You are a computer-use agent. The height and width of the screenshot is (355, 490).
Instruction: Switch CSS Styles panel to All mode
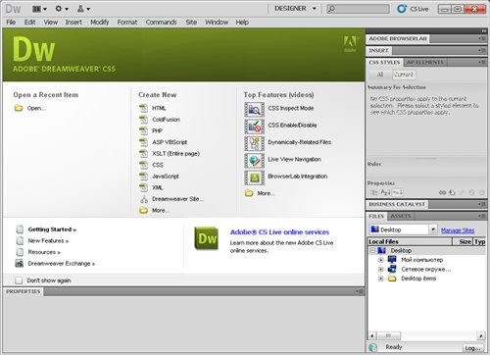(380, 75)
